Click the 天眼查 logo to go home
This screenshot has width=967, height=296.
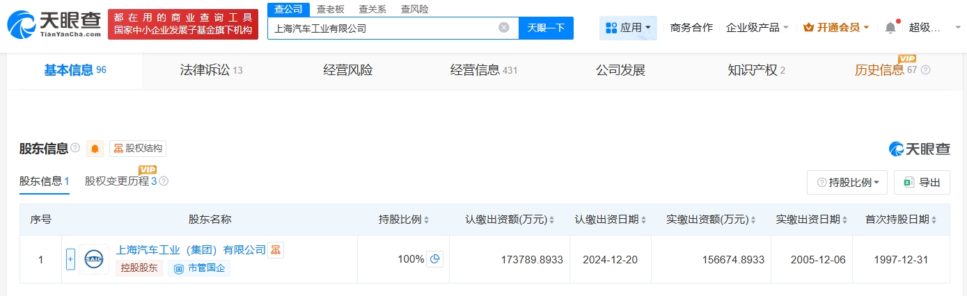click(54, 24)
